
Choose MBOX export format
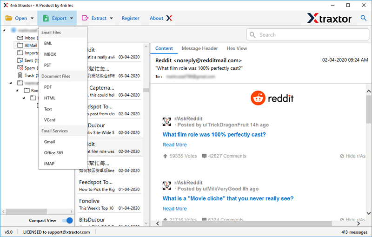coord(63,54)
